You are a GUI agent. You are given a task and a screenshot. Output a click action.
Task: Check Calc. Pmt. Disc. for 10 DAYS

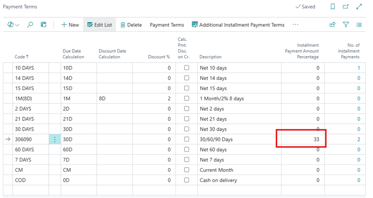tap(187, 68)
